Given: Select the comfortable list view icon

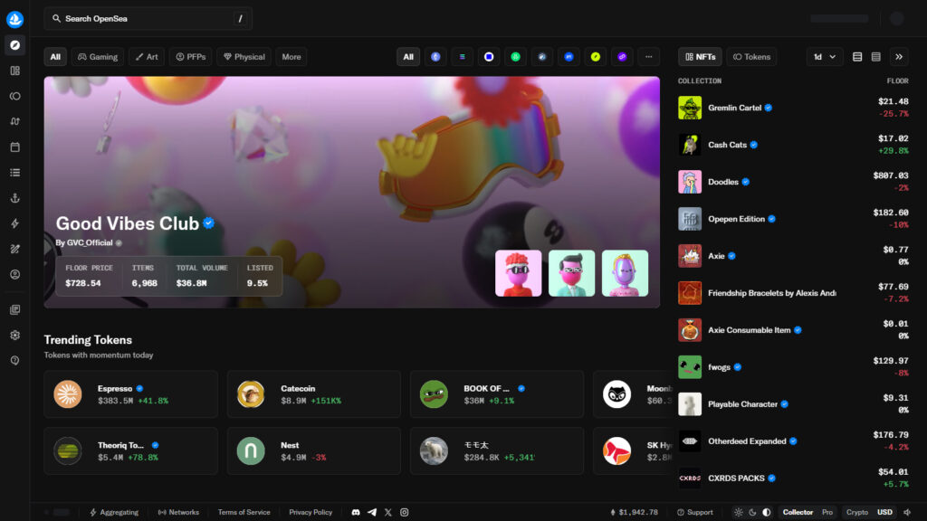Looking at the screenshot, I should 857,57.
